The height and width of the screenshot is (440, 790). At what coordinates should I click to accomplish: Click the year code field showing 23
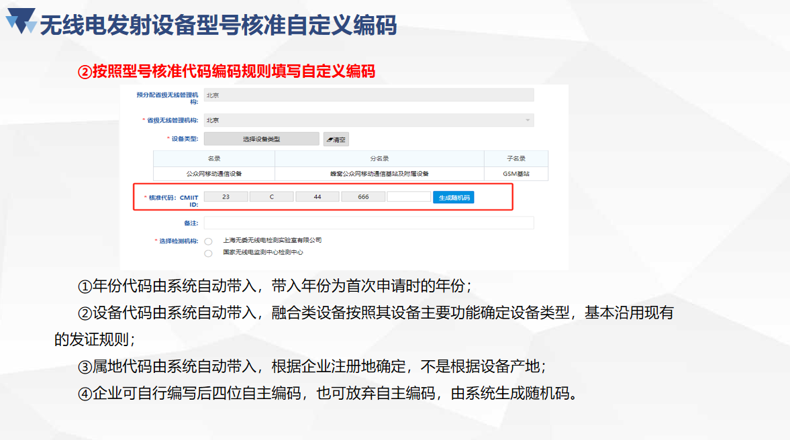pos(226,197)
